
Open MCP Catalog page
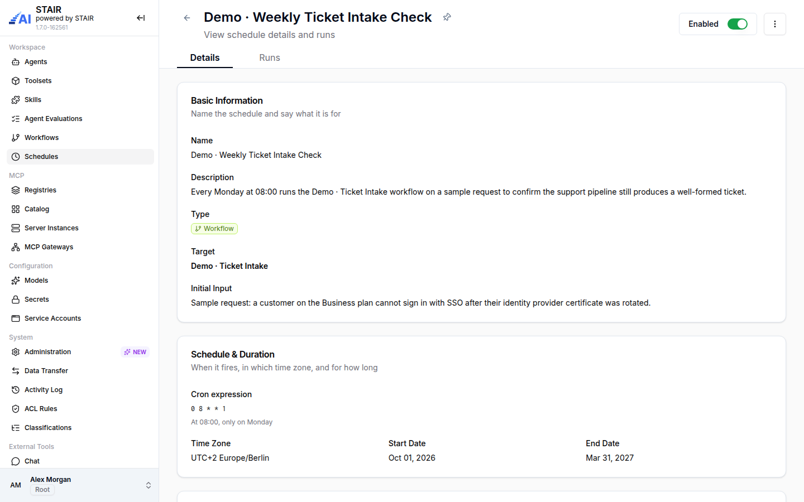[x=80, y=209]
